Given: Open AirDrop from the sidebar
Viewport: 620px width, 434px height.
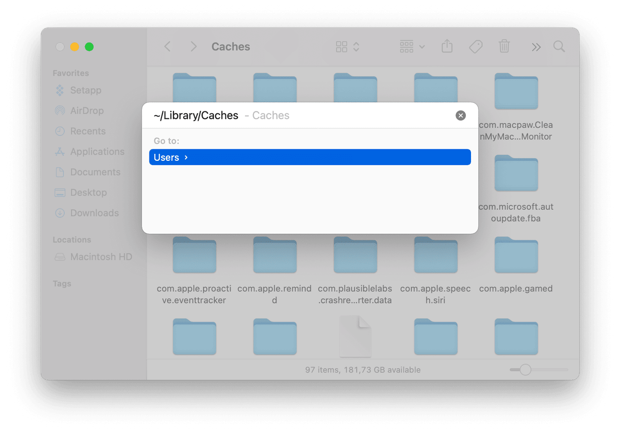Looking at the screenshot, I should tap(87, 110).
